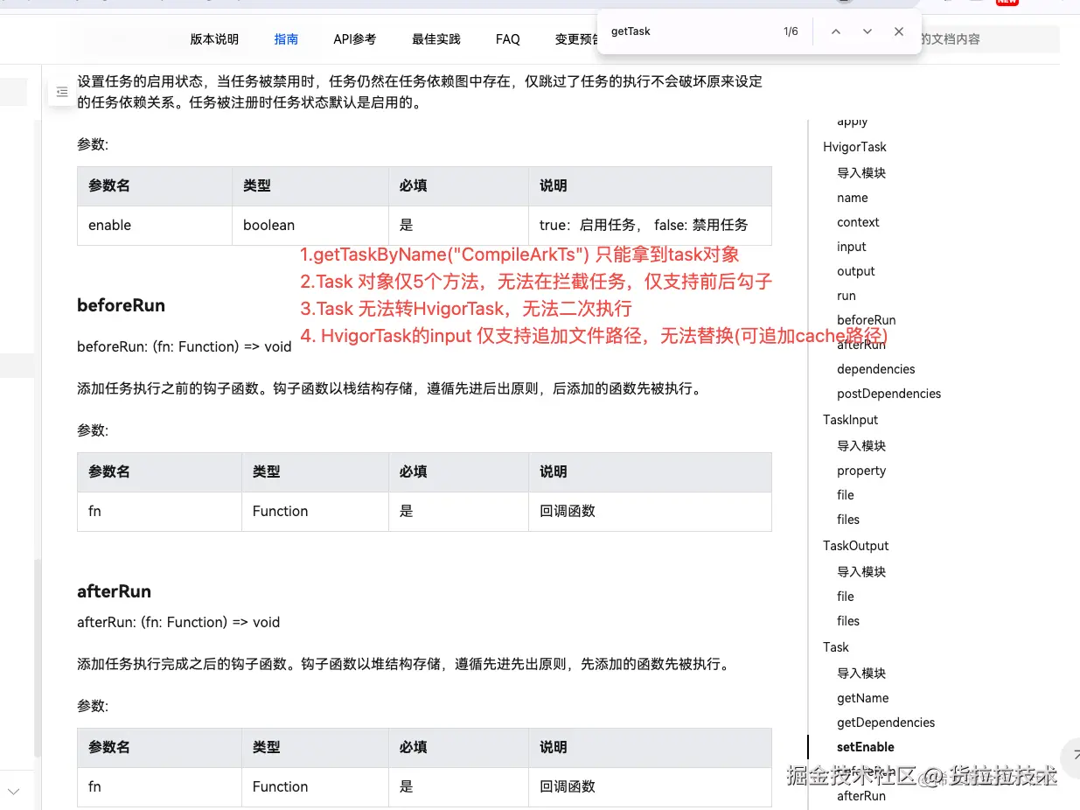Viewport: 1080px width, 810px height.
Task: Click the find result count 1/6
Action: pos(791,31)
